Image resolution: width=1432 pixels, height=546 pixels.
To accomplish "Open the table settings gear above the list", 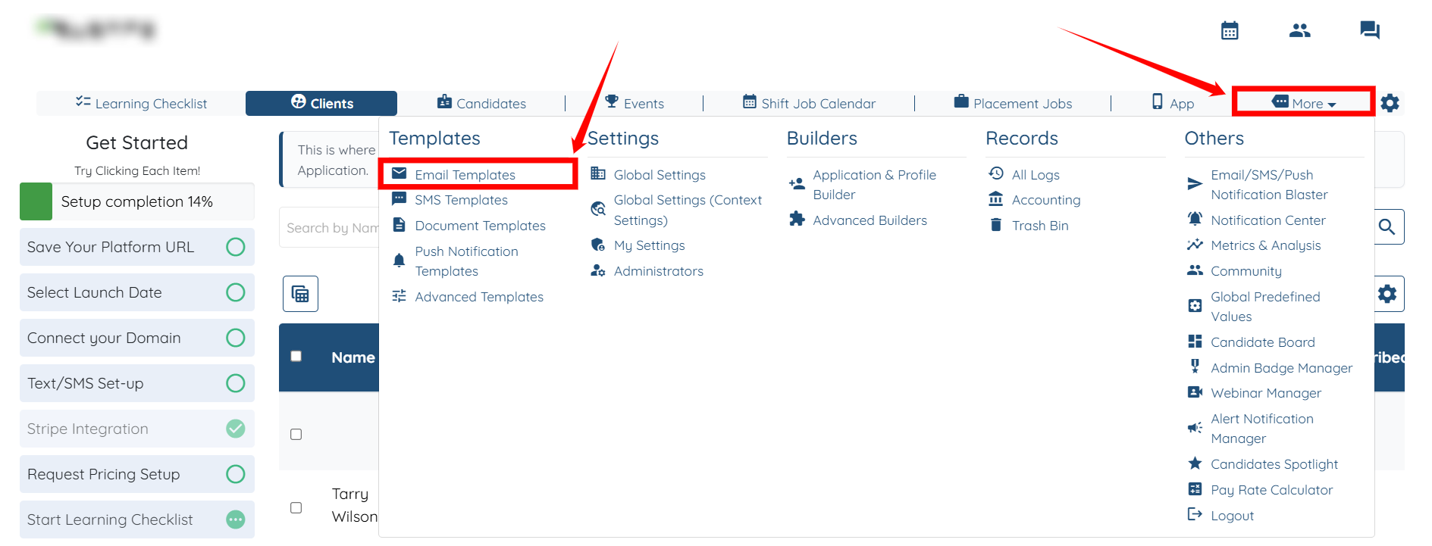I will (1387, 294).
